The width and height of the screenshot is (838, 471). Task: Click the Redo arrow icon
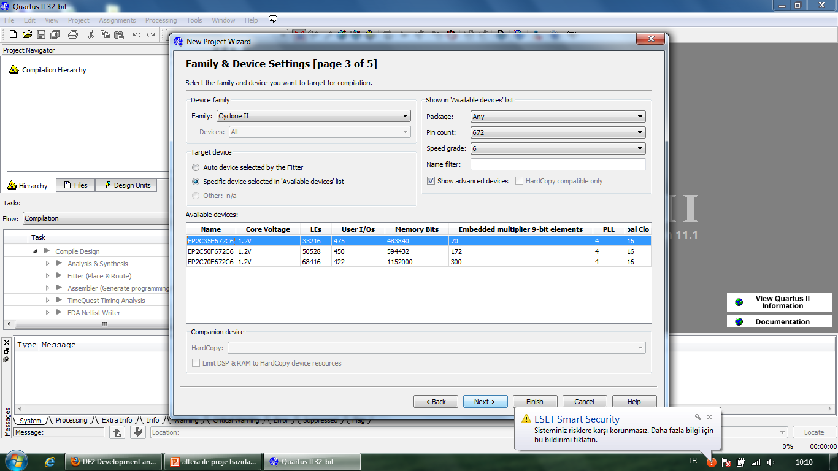(x=151, y=34)
